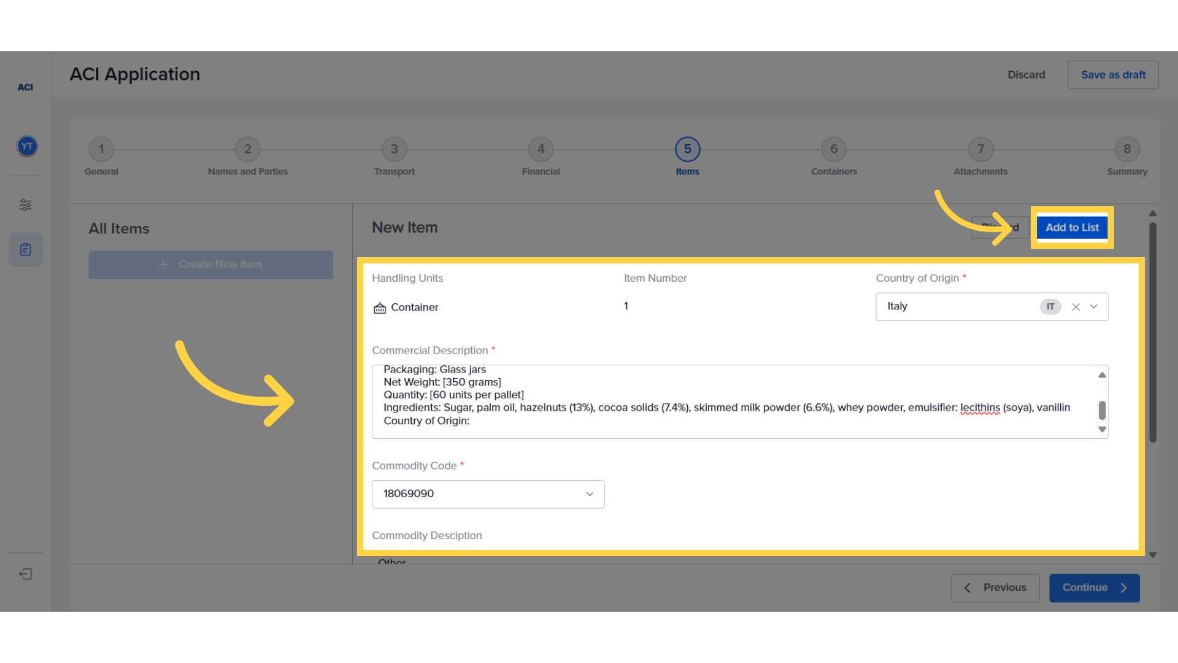Click the ACI logo
Image resolution: width=1178 pixels, height=663 pixels.
(25, 87)
